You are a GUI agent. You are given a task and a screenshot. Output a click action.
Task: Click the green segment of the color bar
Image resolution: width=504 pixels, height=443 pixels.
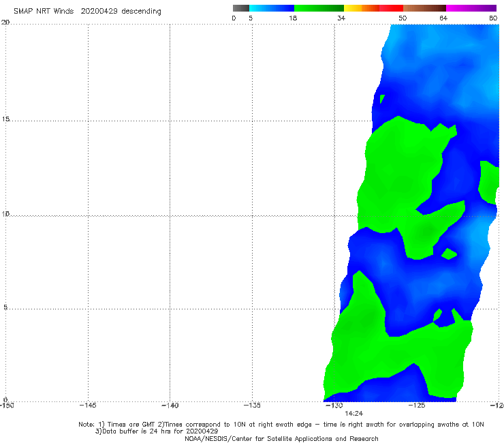tap(319, 8)
